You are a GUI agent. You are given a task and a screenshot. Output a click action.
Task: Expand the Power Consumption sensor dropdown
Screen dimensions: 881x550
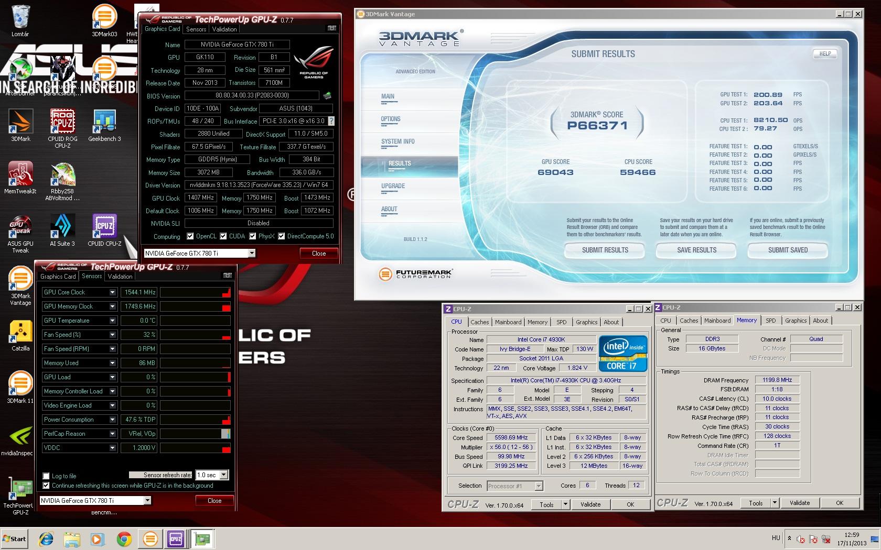[x=112, y=420]
